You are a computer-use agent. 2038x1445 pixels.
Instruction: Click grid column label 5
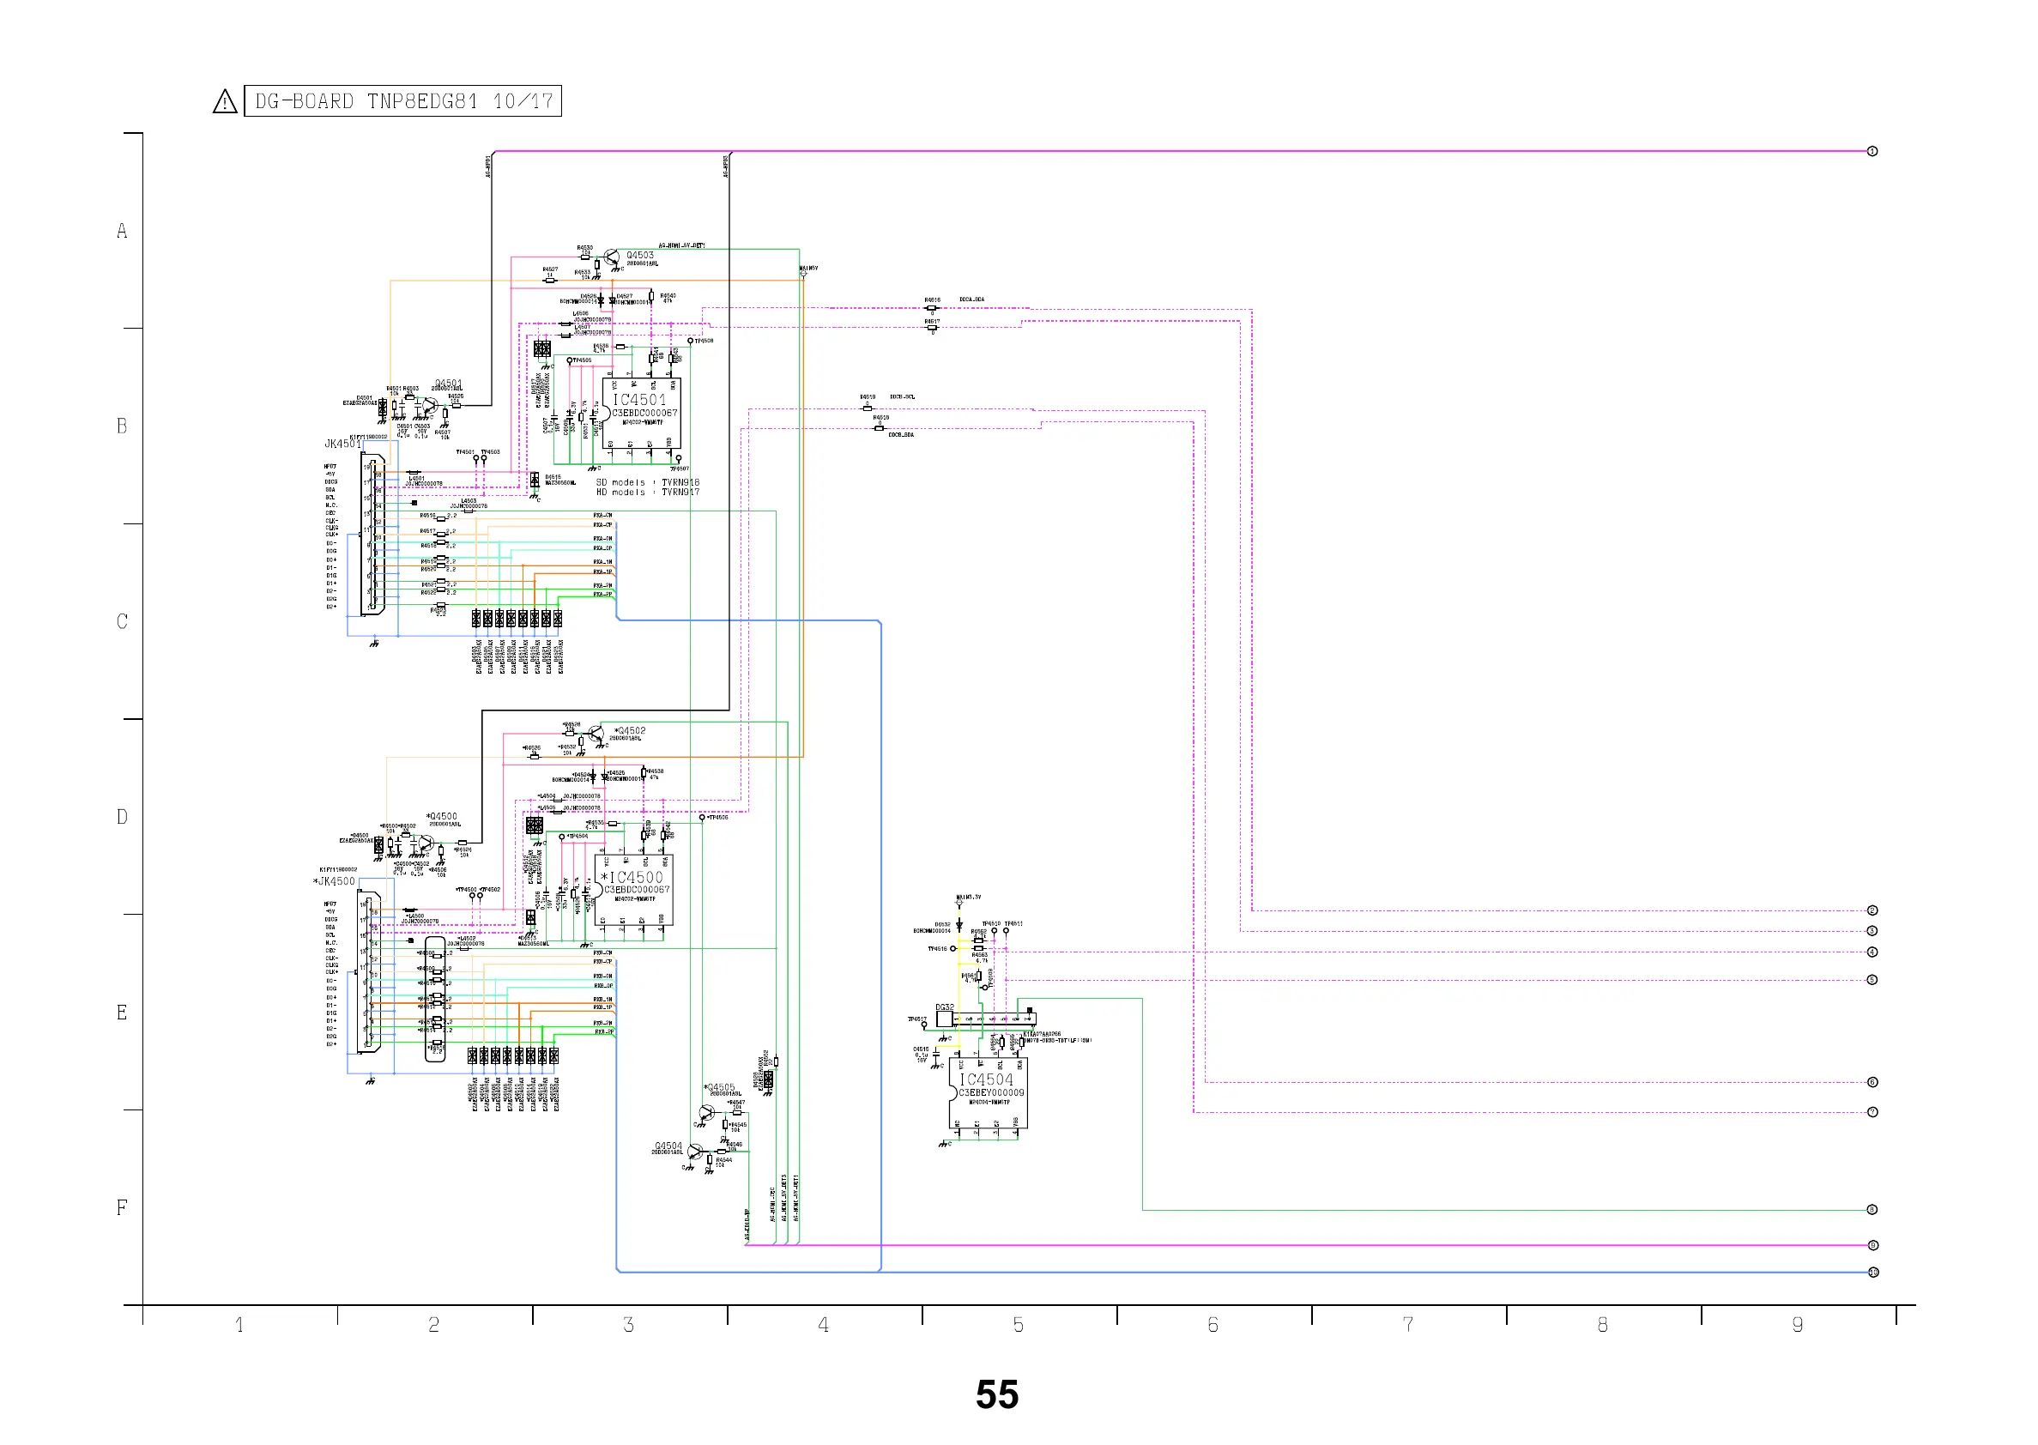[1018, 1326]
